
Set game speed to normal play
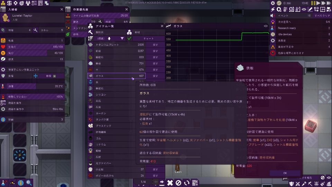tap(319, 3)
